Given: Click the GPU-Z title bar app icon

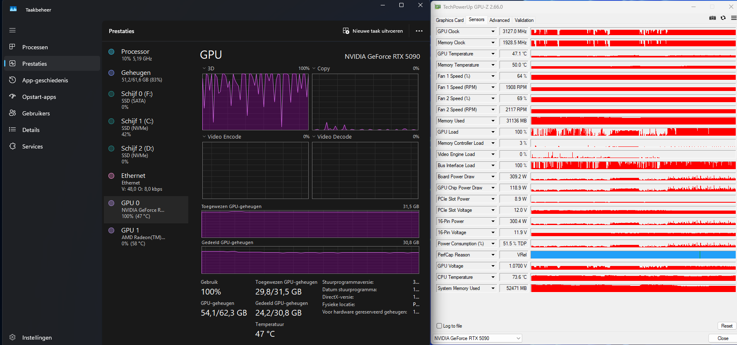Looking at the screenshot, I should tap(438, 7).
